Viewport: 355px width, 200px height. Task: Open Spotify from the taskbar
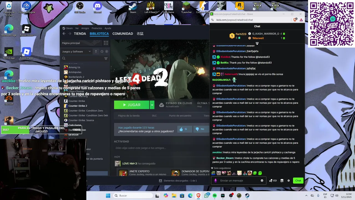coord(215,196)
